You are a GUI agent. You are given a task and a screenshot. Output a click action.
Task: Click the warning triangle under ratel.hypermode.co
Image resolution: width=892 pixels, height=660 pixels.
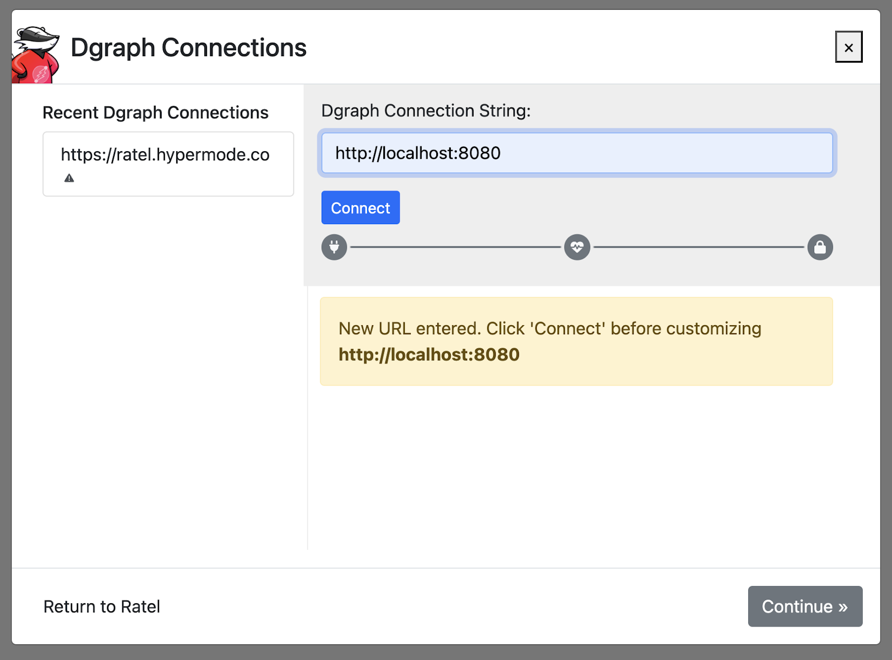69,178
